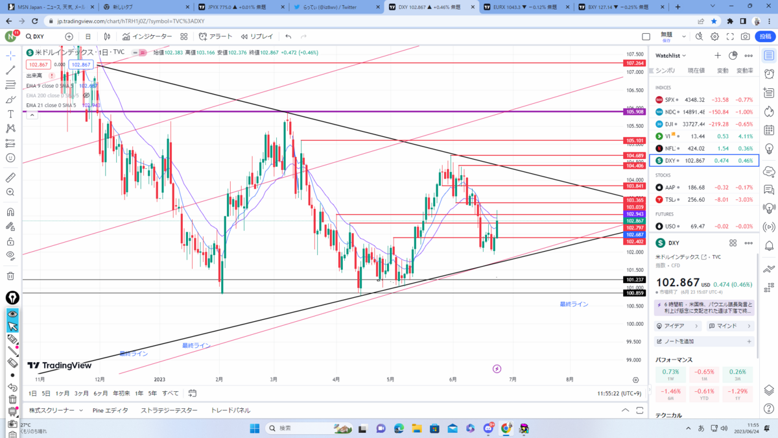Switch to the Twitter browser tab
The width and height of the screenshot is (778, 438).
click(x=334, y=6)
